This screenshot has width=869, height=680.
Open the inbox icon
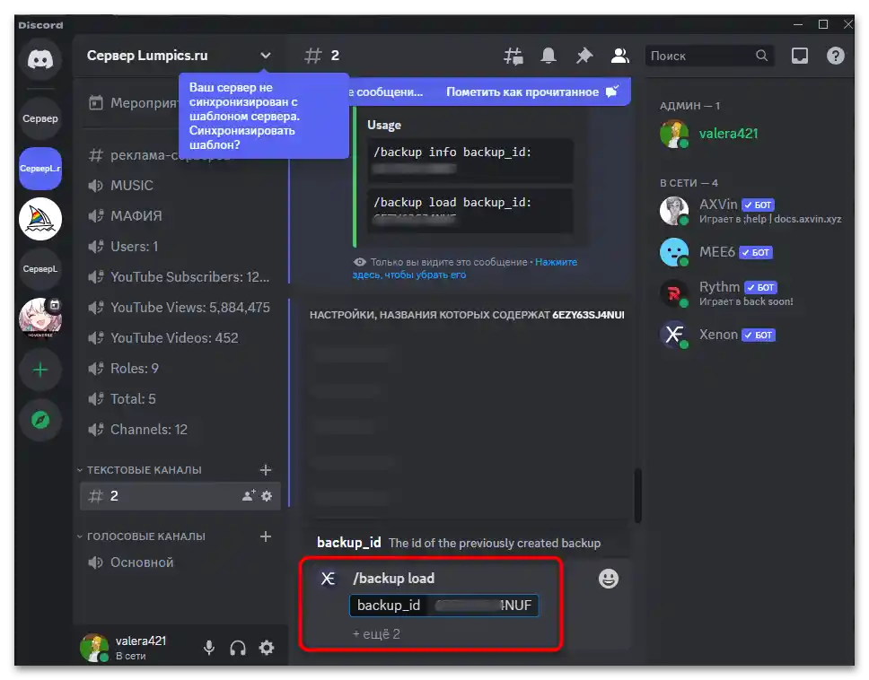point(799,56)
